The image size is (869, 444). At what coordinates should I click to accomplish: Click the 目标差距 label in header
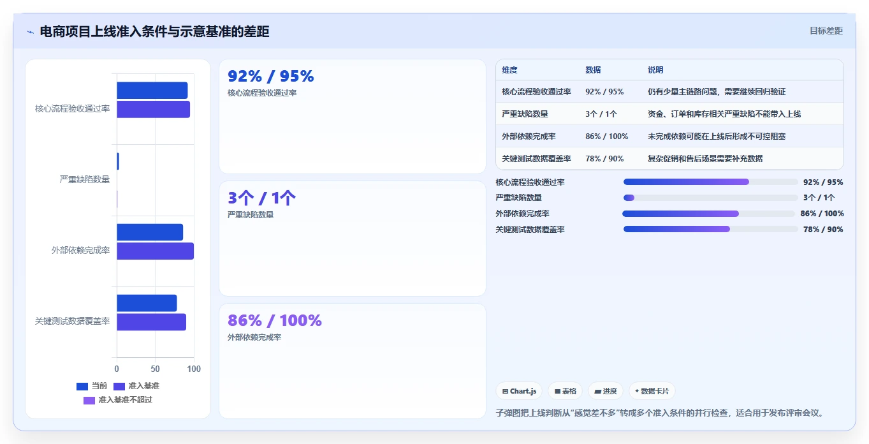[826, 31]
